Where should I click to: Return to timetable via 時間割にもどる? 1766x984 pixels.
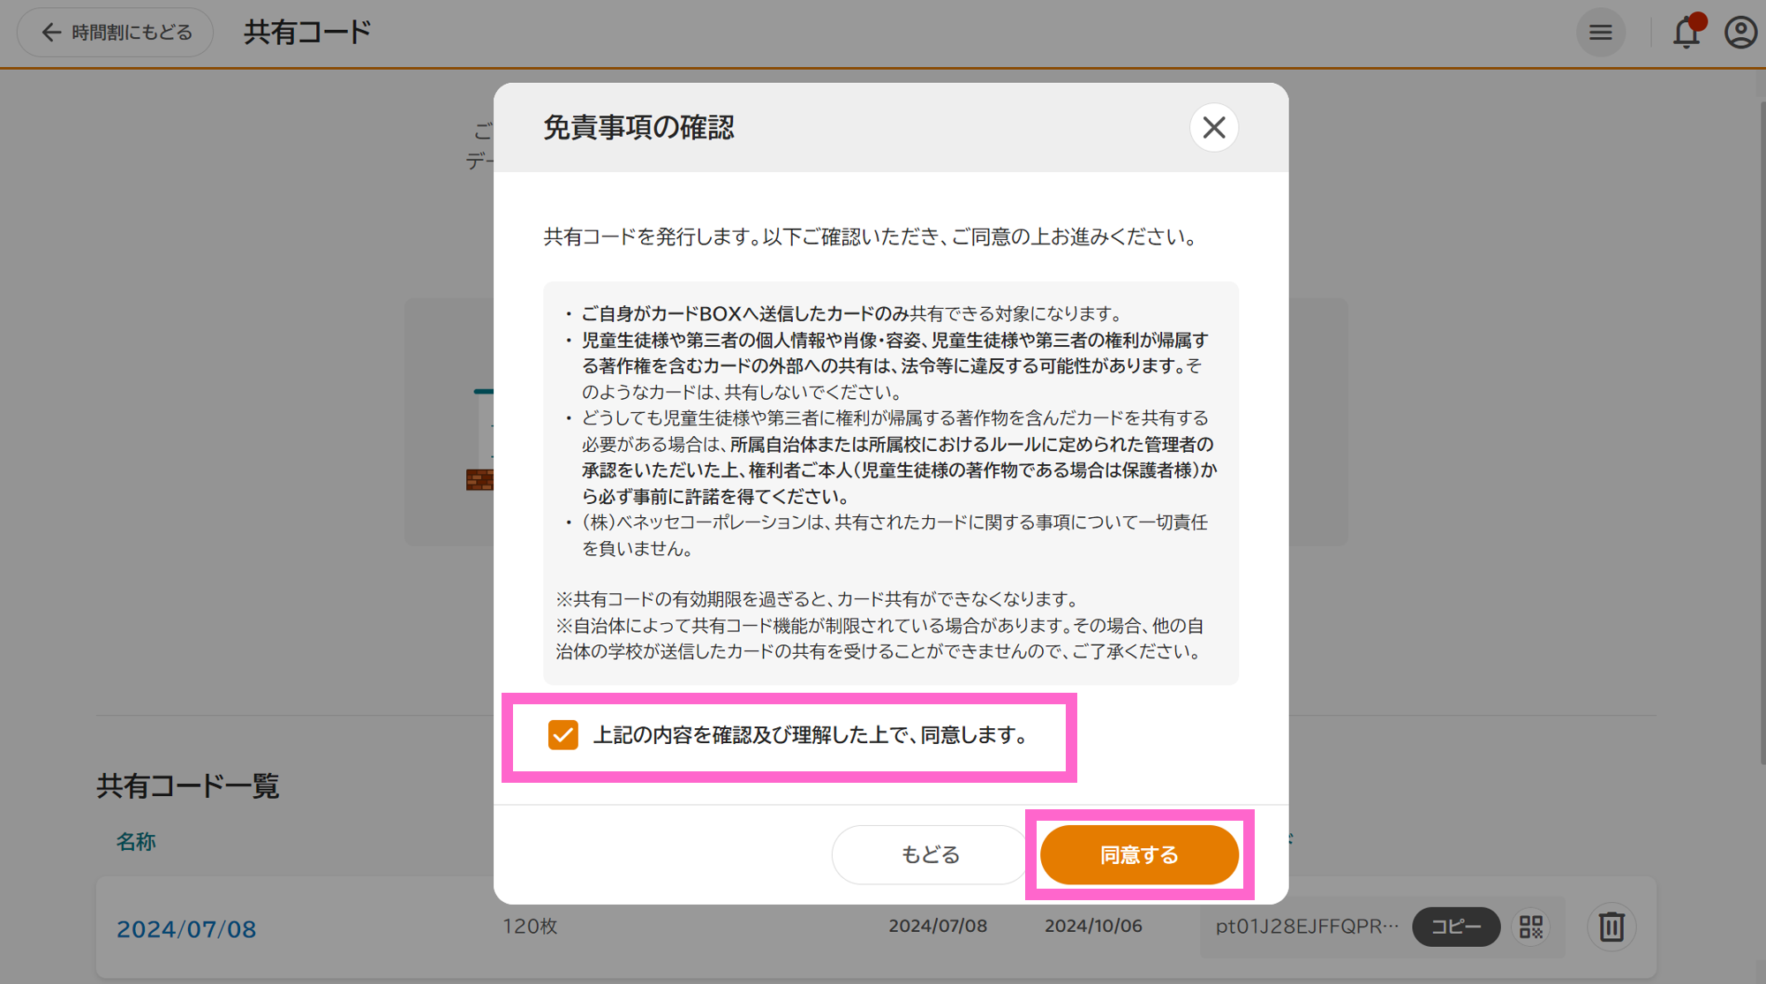[x=115, y=32]
